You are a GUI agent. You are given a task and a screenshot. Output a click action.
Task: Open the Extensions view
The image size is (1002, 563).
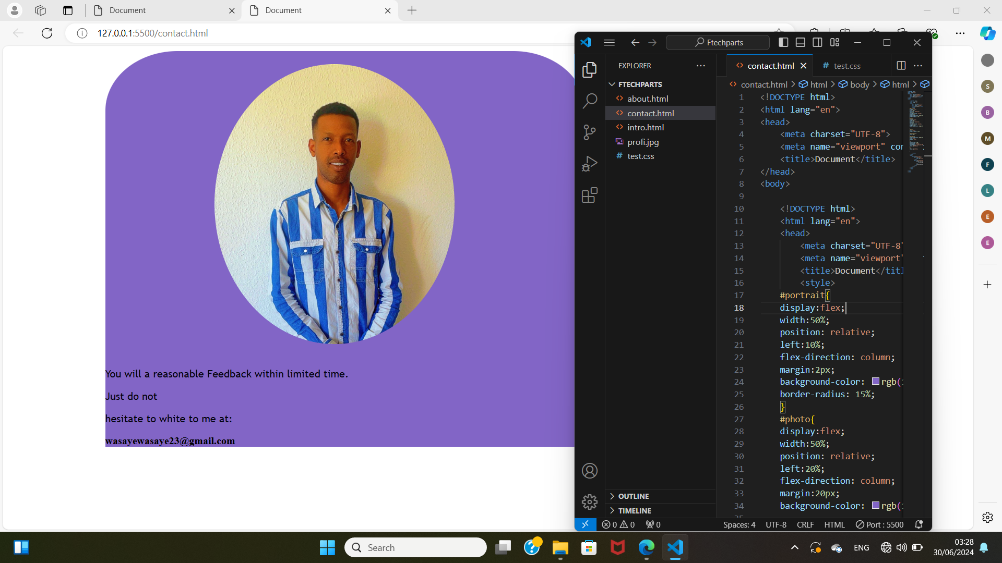coord(590,195)
